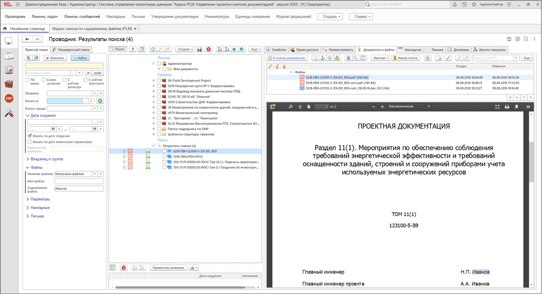Sort the tree ascending with the А-Я icon

click(220, 49)
